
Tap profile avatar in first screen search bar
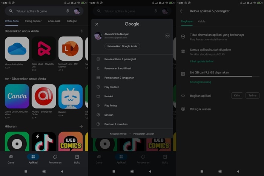click(77, 11)
